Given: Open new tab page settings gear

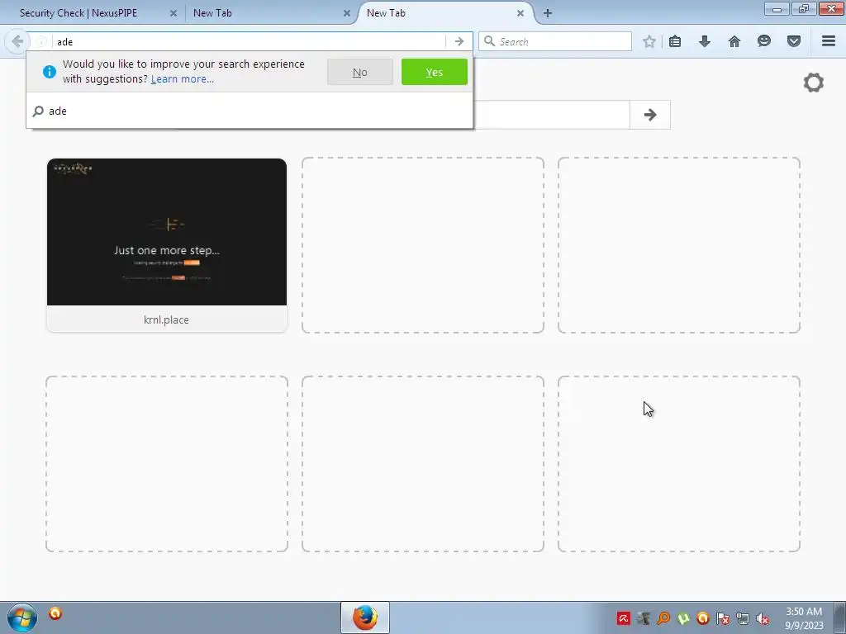Looking at the screenshot, I should [813, 83].
